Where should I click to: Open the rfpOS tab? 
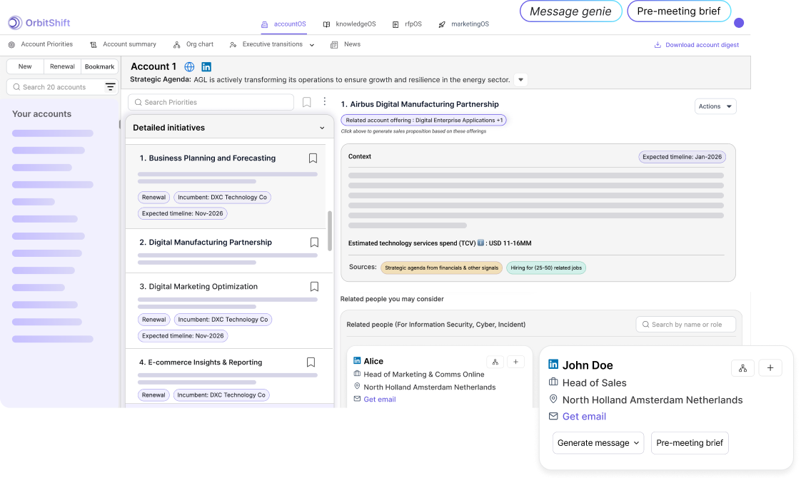click(407, 24)
